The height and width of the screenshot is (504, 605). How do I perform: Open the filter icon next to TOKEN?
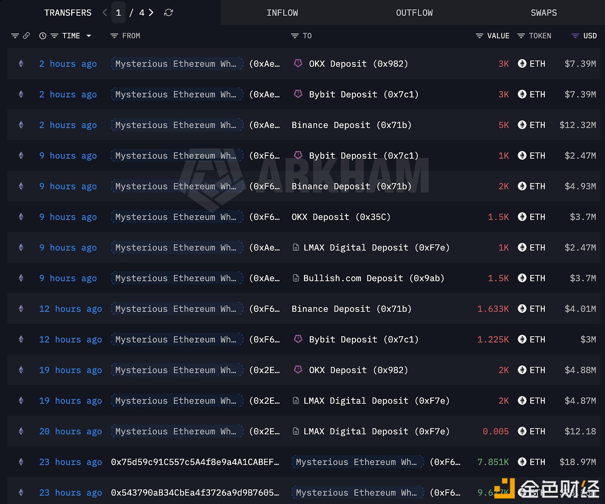[521, 36]
